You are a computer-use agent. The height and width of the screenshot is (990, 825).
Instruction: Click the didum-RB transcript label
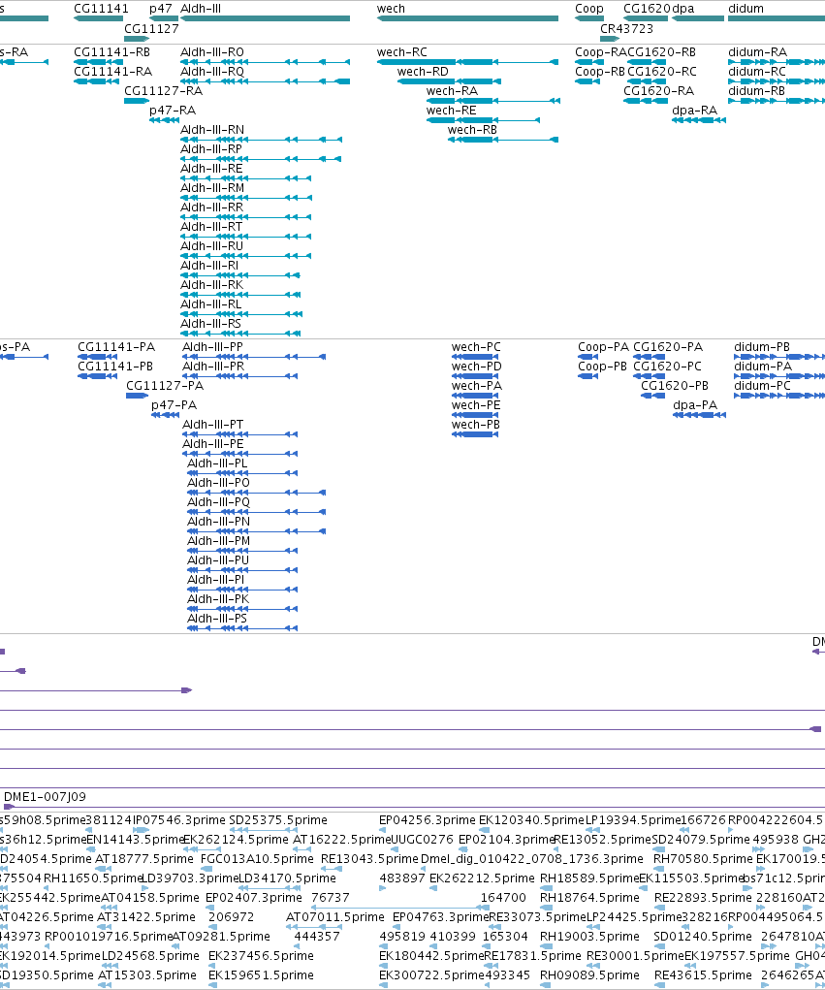click(757, 91)
